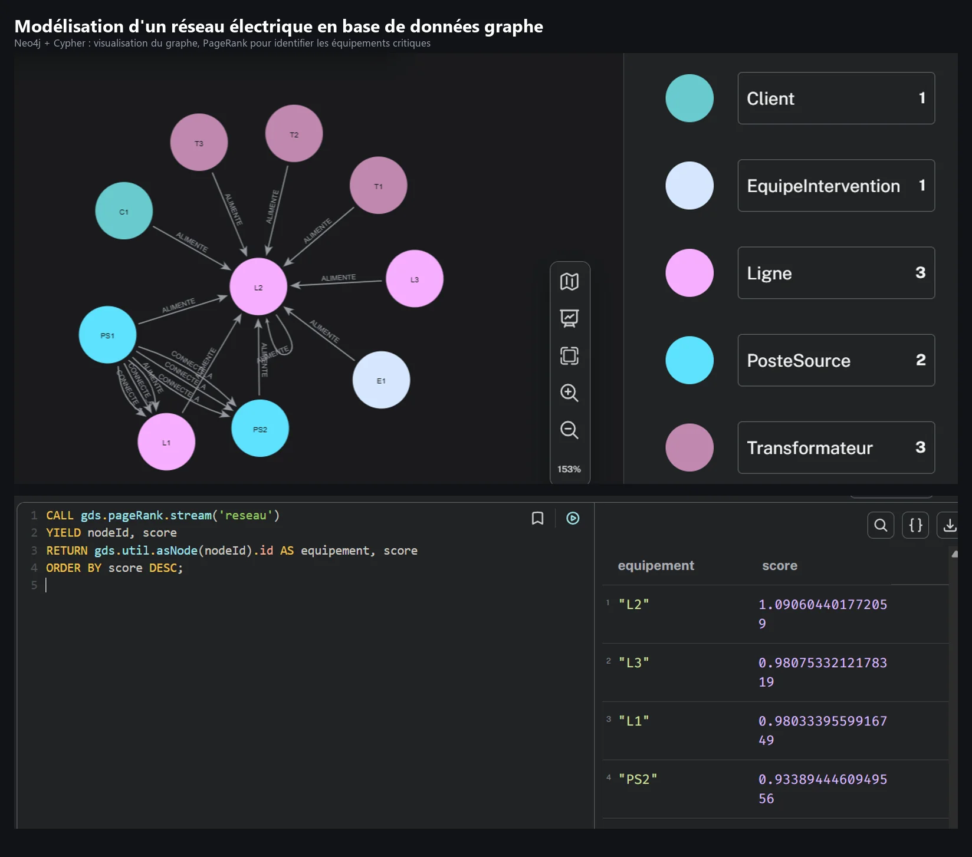Click the 153% zoom level indicator
Screen dimensions: 972x857
pos(569,469)
